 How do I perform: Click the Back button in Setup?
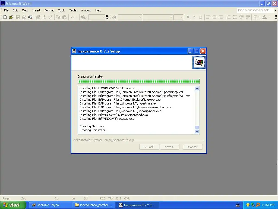pos(149,147)
